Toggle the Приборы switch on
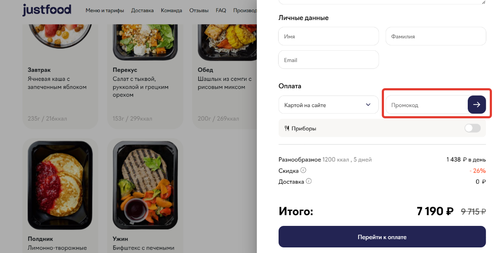The image size is (501, 253). point(472,128)
